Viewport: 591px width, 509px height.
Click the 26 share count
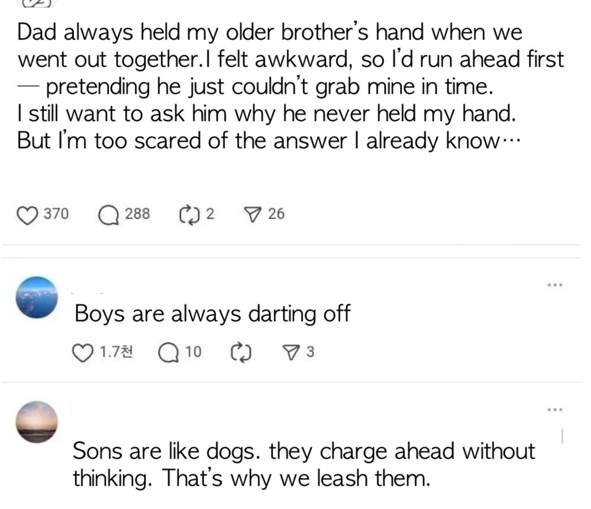coord(276,214)
